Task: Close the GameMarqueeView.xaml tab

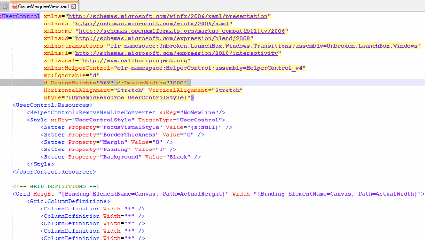Action: pos(74,6)
